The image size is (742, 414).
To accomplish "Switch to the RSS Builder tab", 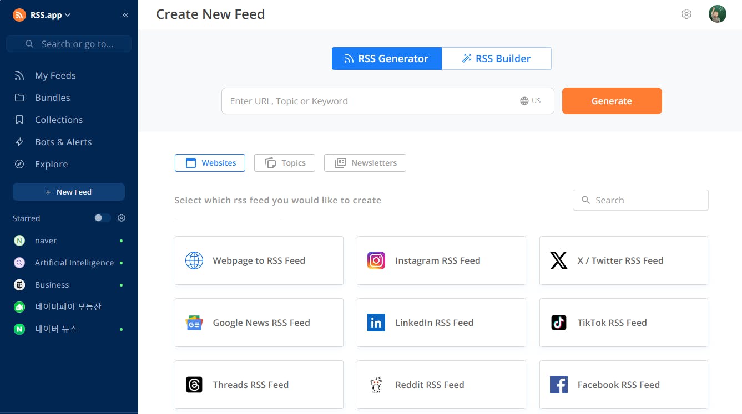I will tap(497, 59).
